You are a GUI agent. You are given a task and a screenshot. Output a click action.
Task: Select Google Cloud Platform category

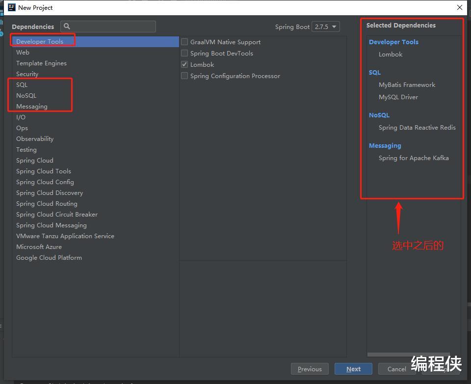[x=96, y=258]
